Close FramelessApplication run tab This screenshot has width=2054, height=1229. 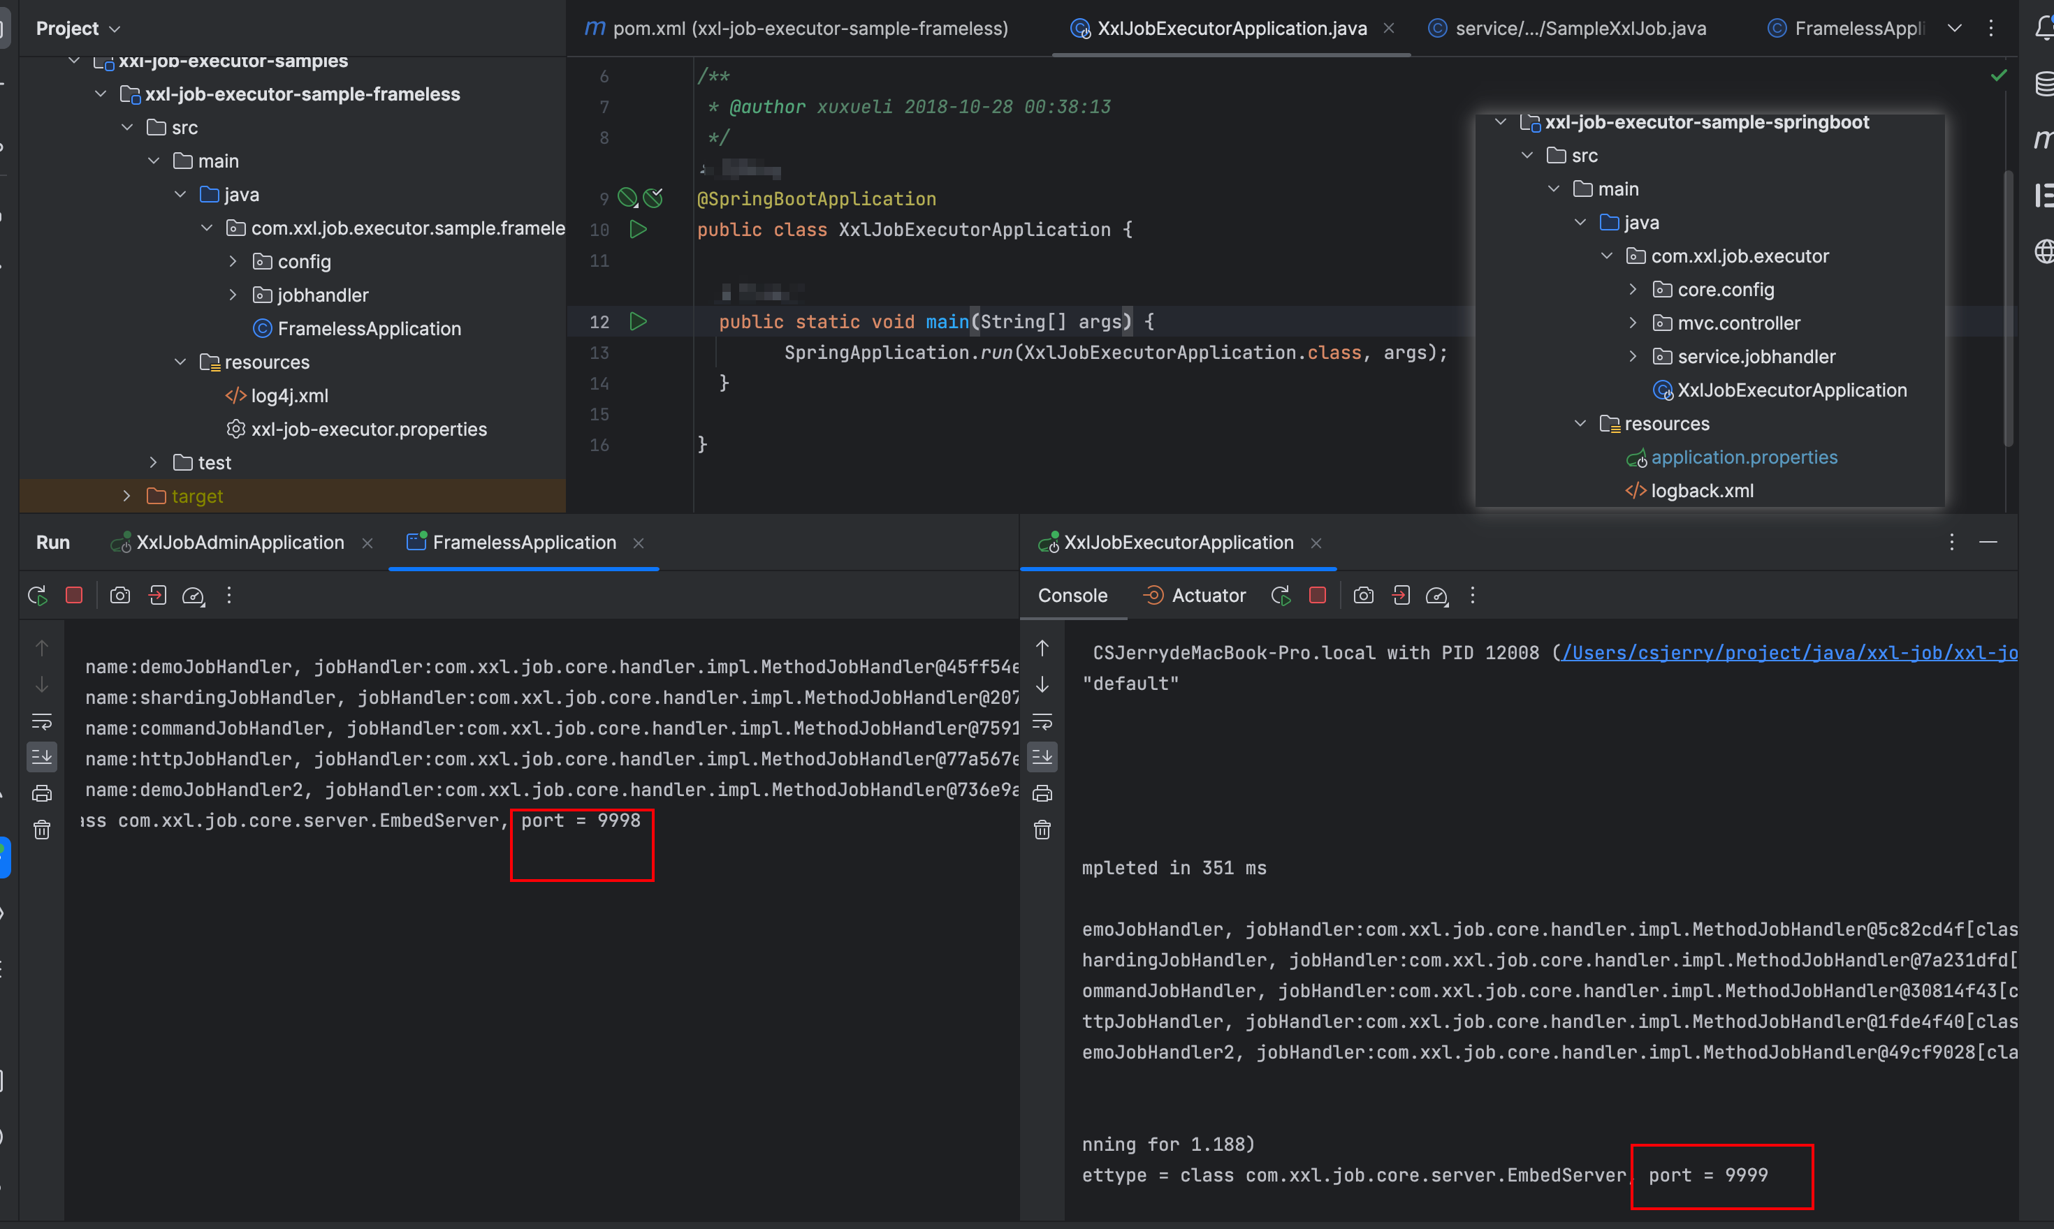pos(639,543)
